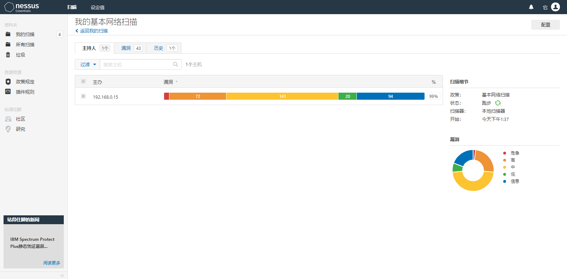Open the 扫描 top navigation menu
Viewport: 567px width, 279px height.
[x=72, y=7]
